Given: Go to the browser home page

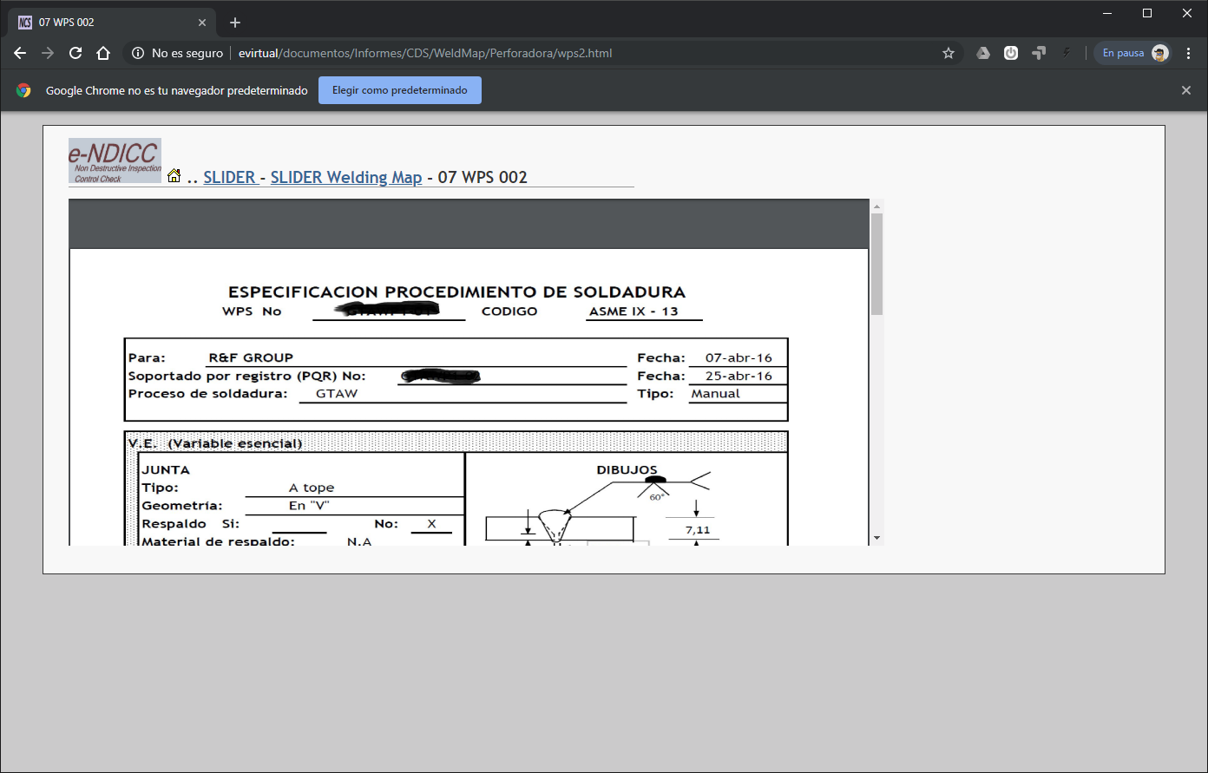Looking at the screenshot, I should click(103, 53).
